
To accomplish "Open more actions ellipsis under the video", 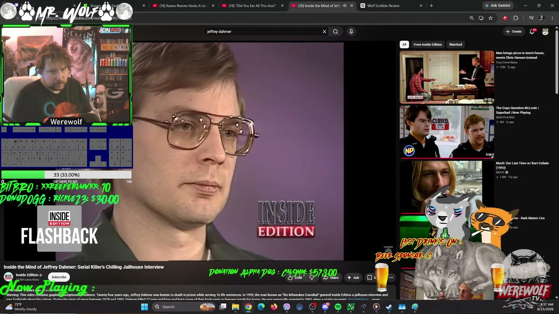I will click(x=391, y=277).
